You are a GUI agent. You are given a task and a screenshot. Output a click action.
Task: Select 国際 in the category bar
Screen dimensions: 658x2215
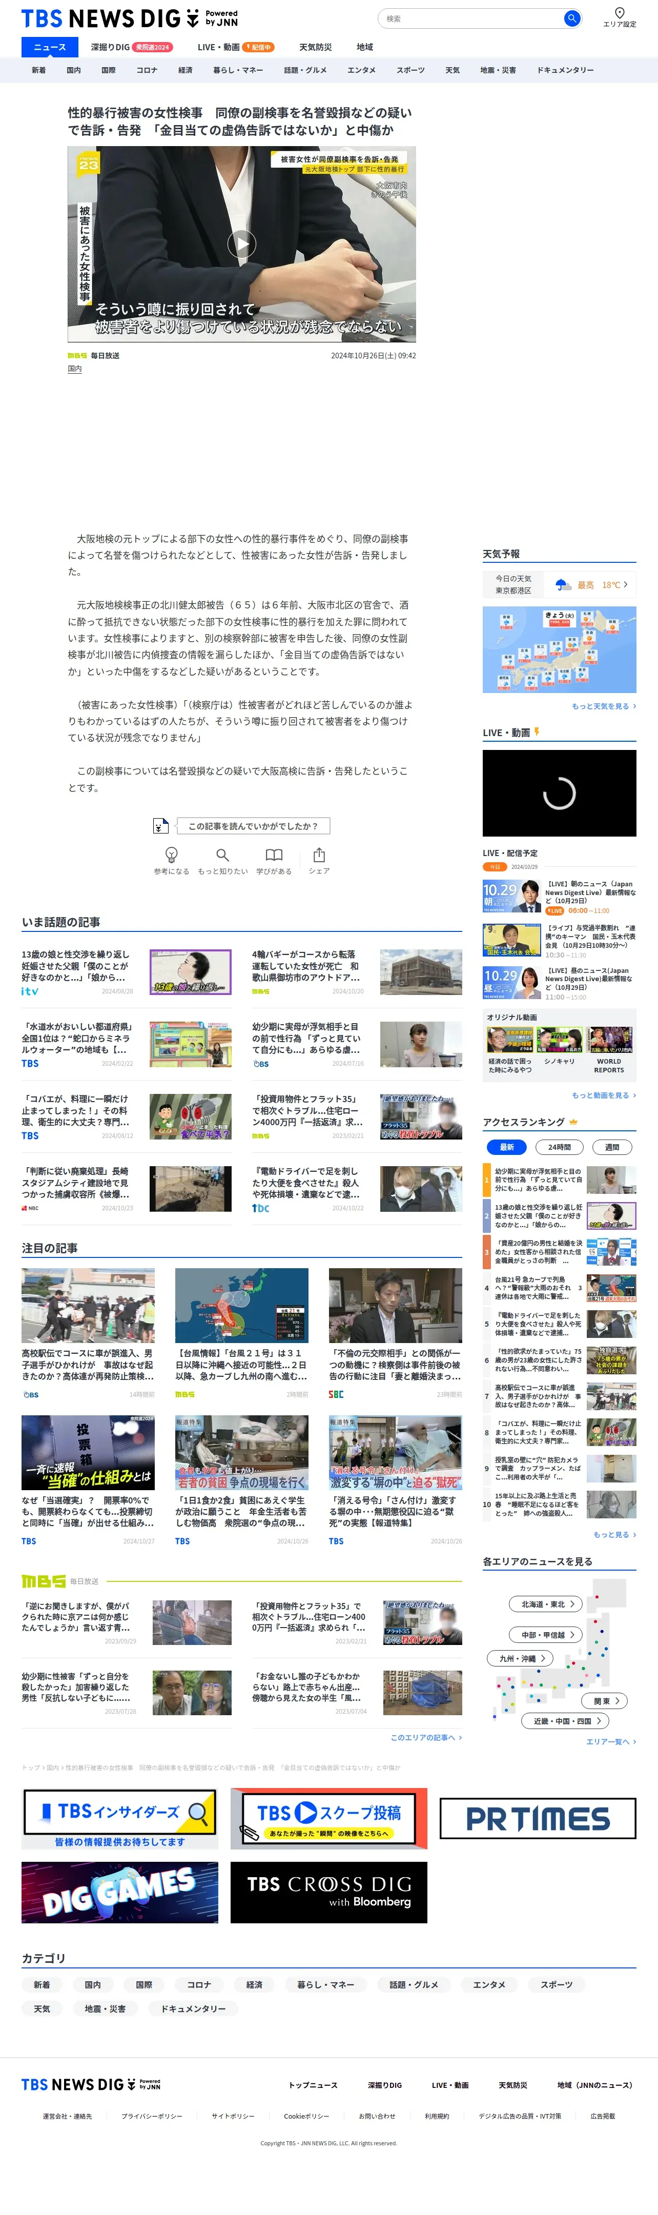108,71
